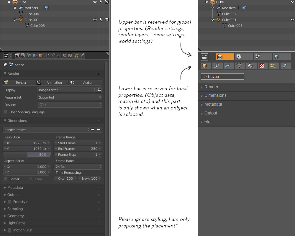The height and width of the screenshot is (236, 295).
Task: Open Particles sparkle tab in left panel
Action: coord(76,55)
